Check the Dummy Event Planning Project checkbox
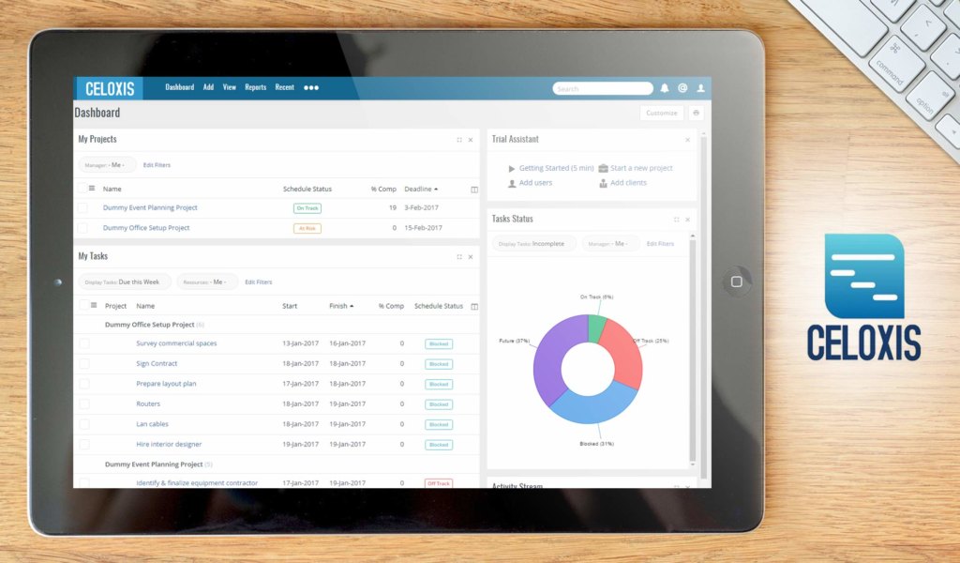 (x=82, y=208)
